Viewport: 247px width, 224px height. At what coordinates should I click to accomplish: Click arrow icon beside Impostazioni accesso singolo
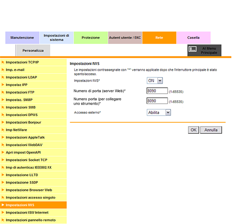pyautogui.click(x=3, y=197)
